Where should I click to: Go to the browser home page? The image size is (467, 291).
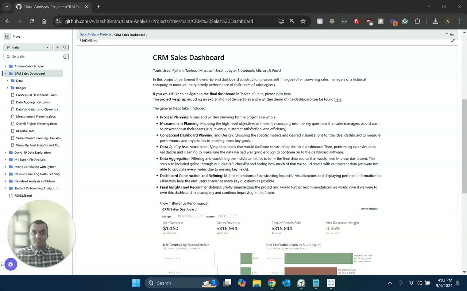(x=44, y=21)
